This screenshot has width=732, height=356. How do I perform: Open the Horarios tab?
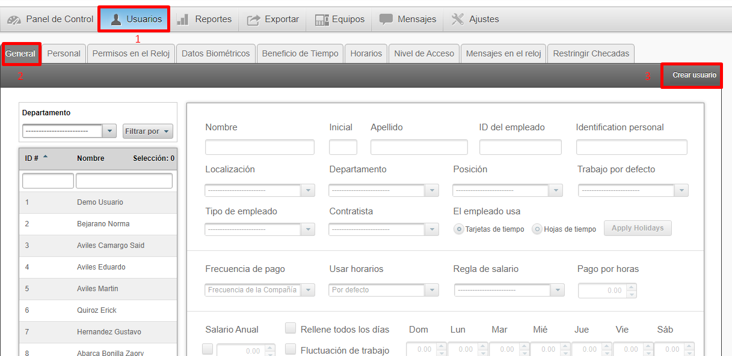pos(366,53)
